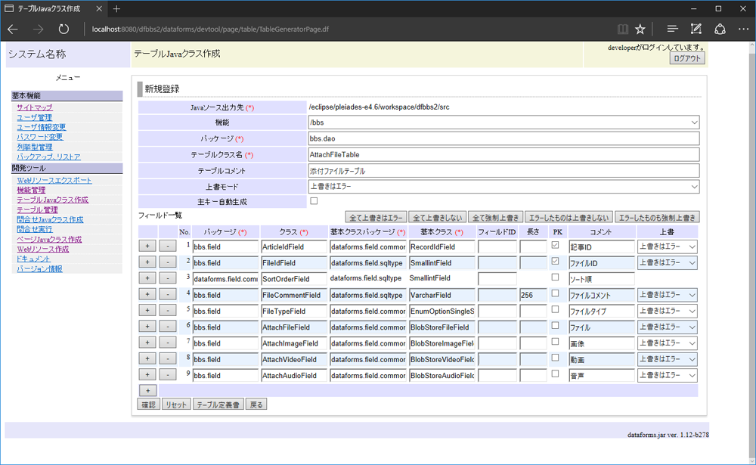Open バックアップ、リストア menu link
The image size is (756, 465).
click(x=48, y=157)
